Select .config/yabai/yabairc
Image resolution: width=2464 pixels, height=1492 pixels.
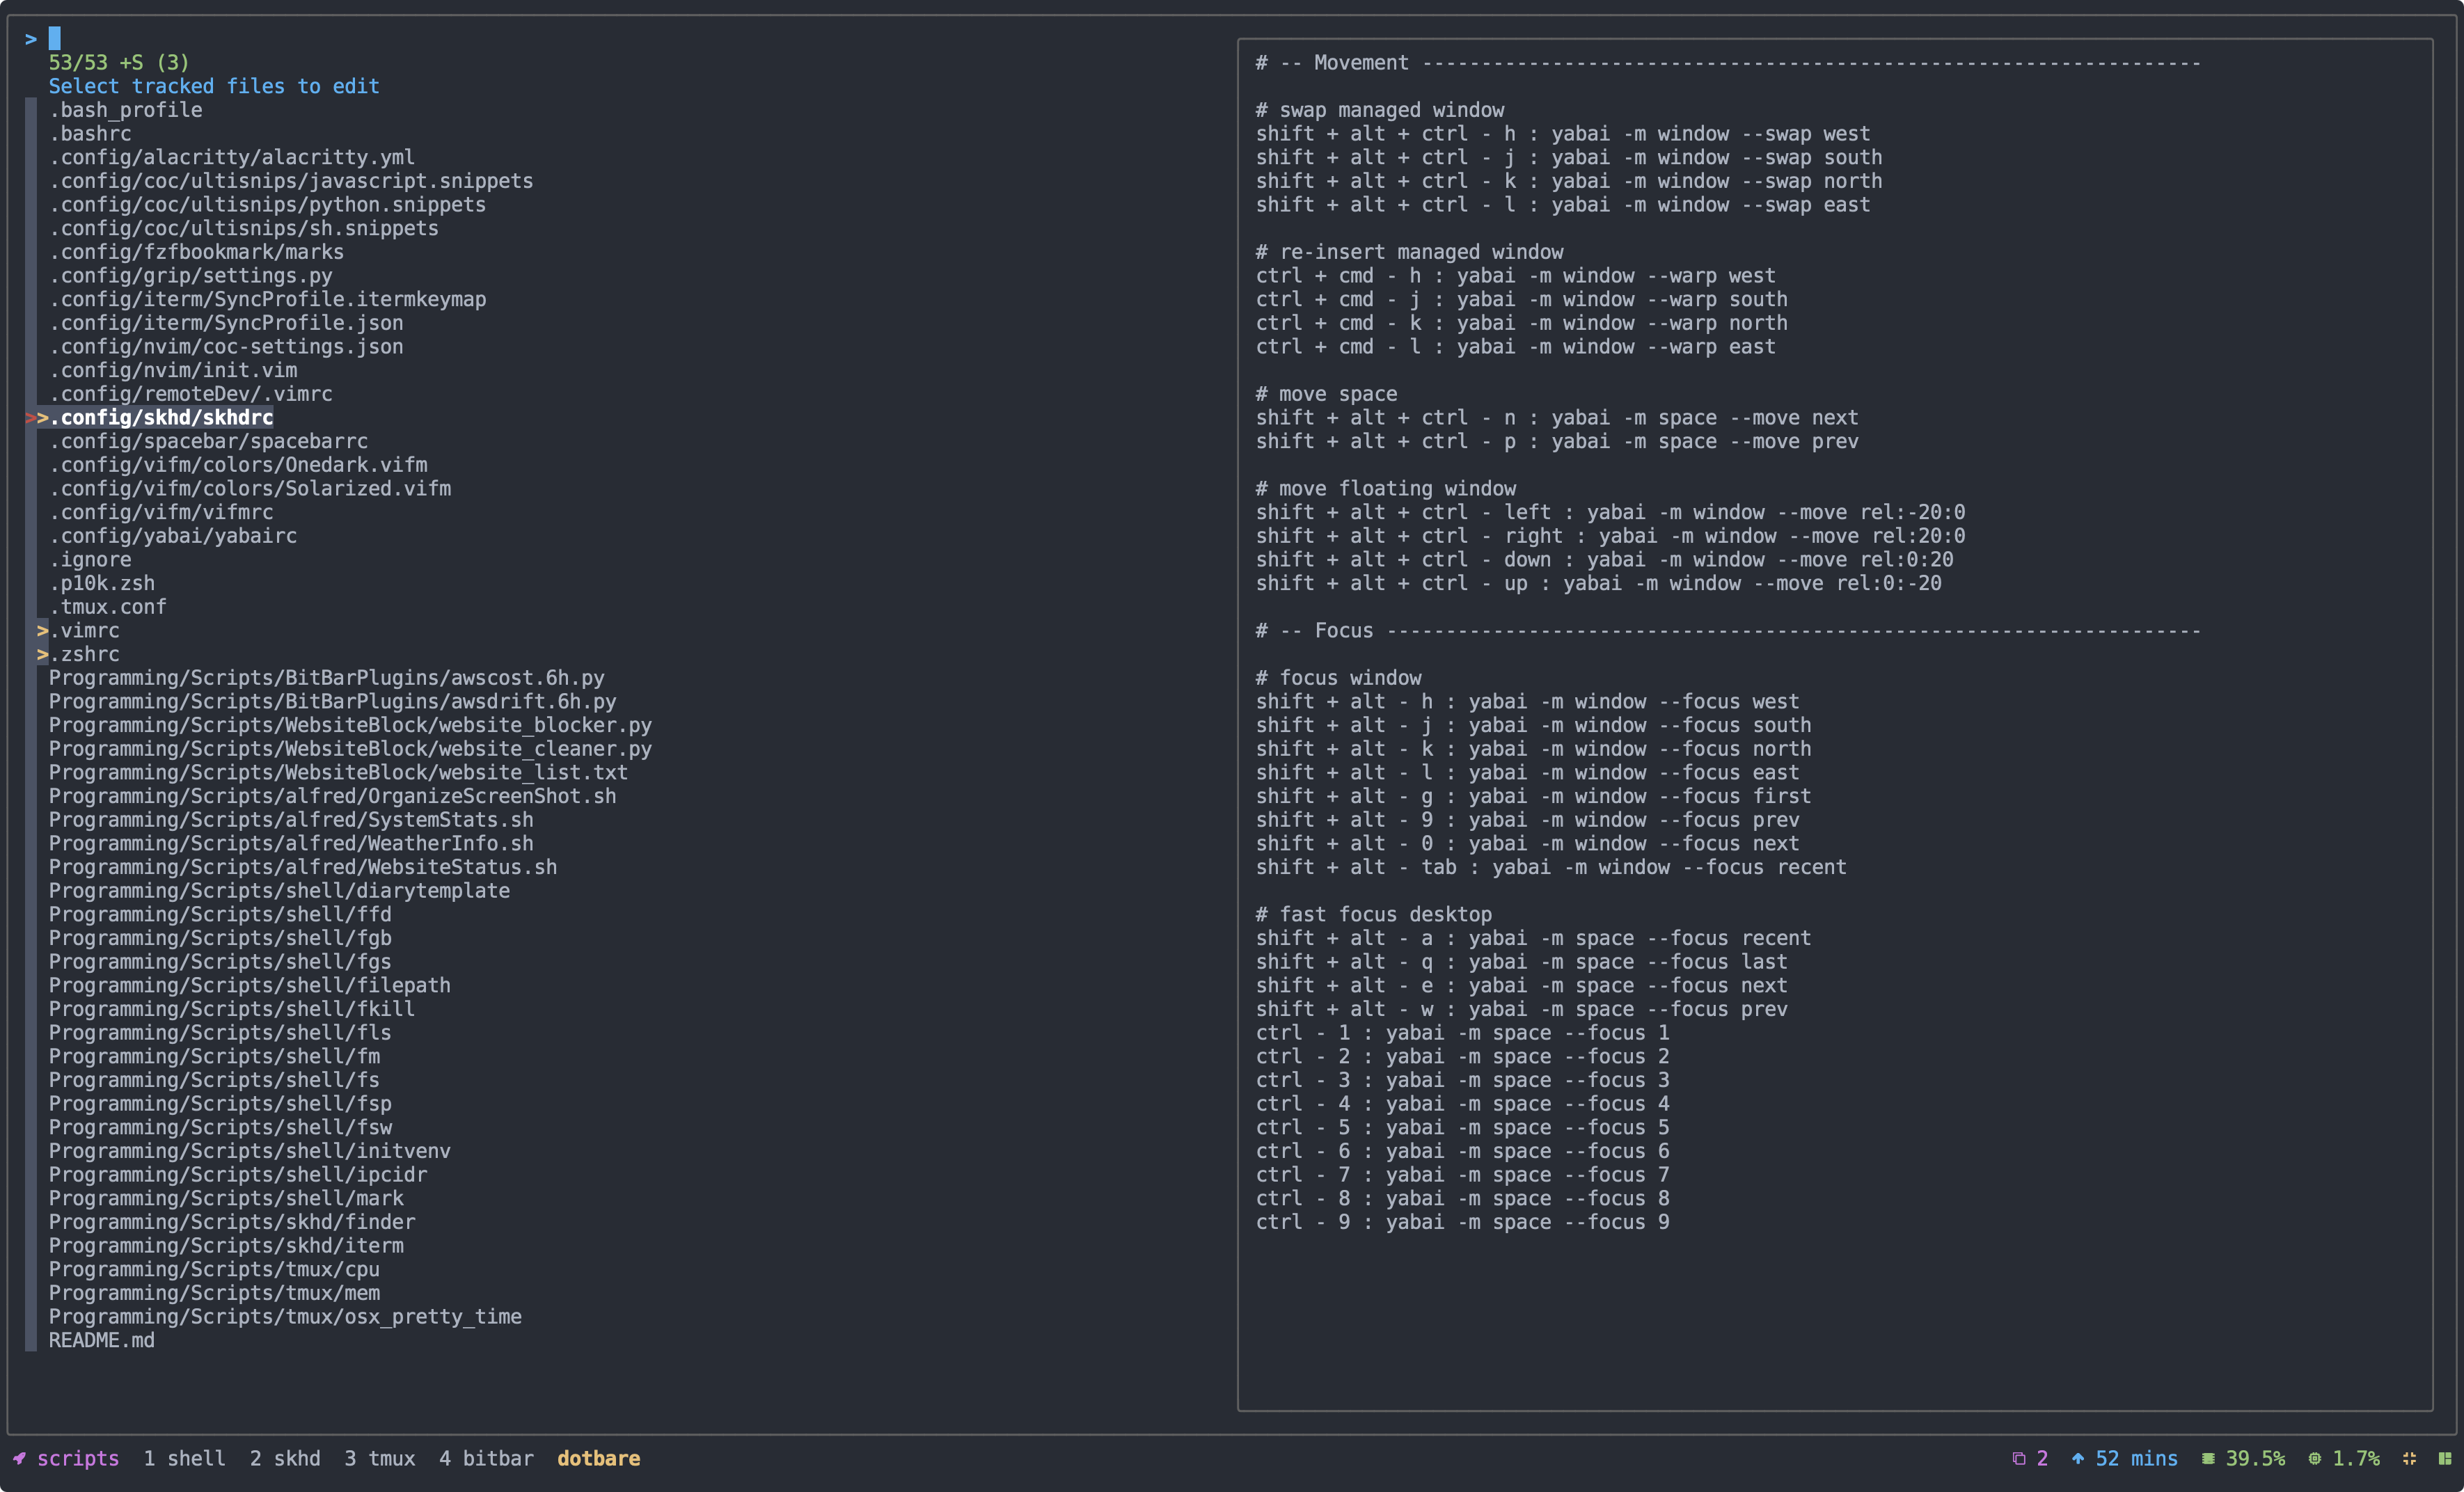(x=173, y=536)
